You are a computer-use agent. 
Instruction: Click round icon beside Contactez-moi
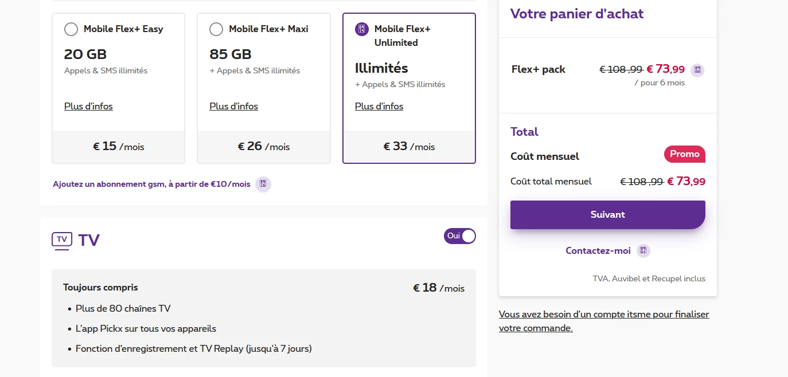(643, 250)
